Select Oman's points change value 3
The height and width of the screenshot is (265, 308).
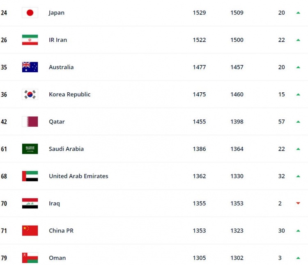[x=280, y=258]
